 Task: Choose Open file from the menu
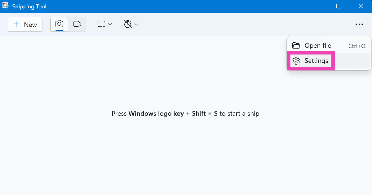click(318, 46)
